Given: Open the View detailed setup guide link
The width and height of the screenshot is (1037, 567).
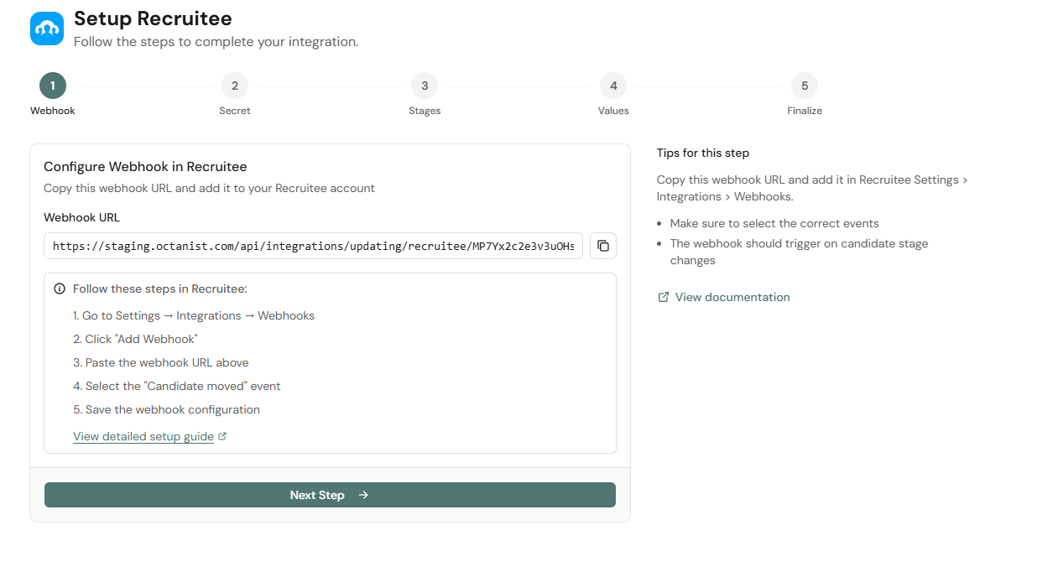Looking at the screenshot, I should click(x=143, y=435).
